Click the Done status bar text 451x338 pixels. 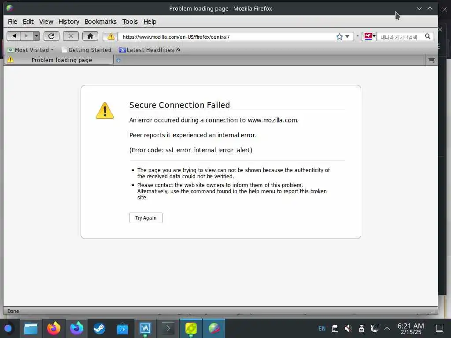(x=13, y=311)
